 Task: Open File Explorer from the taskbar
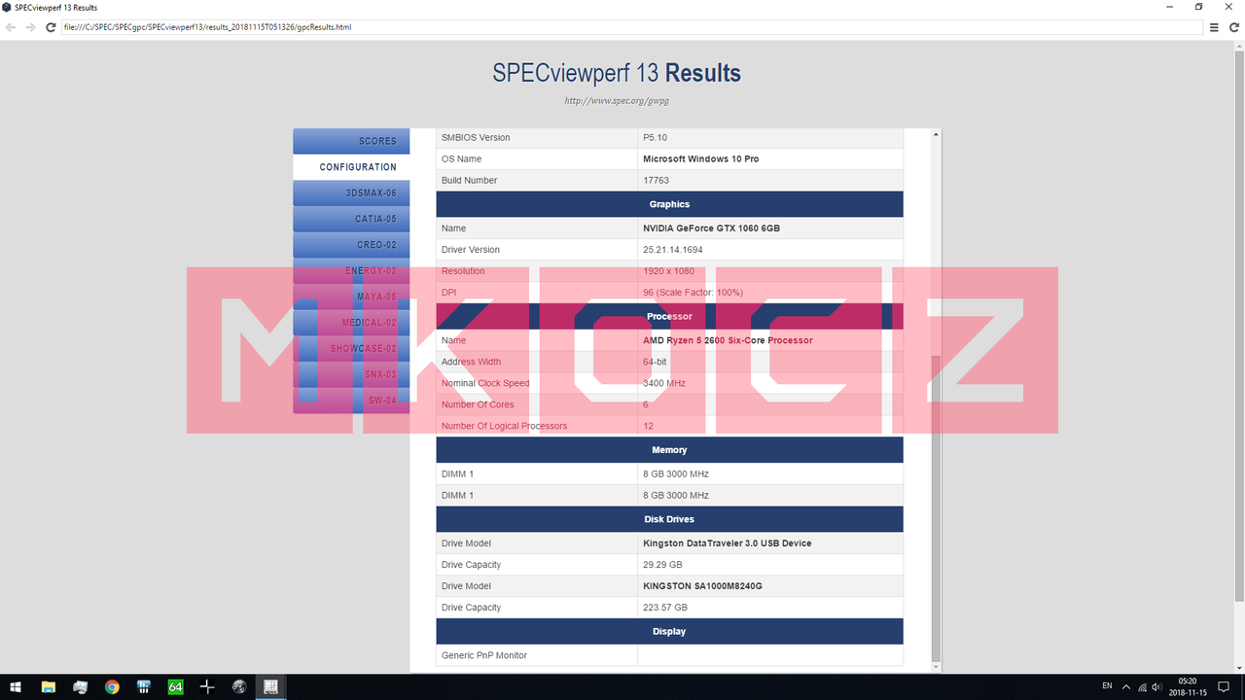(x=49, y=686)
